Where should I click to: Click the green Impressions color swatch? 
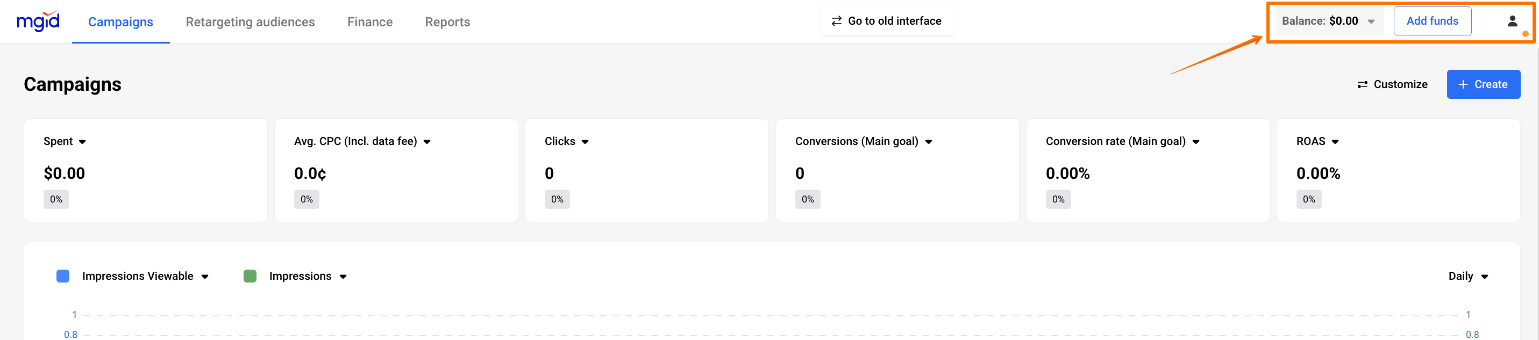point(251,276)
